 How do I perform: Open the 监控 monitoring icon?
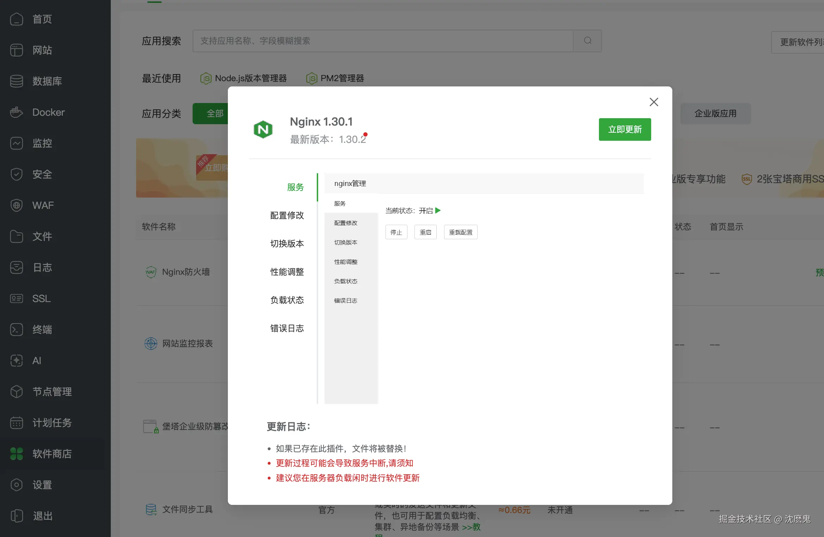17,143
